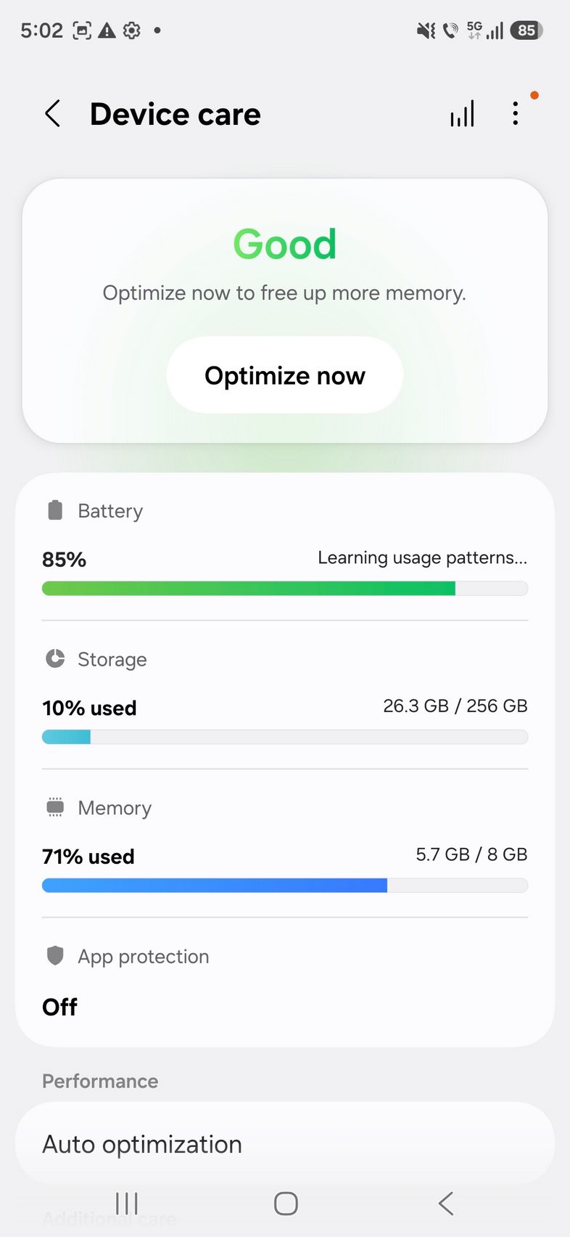Open the three-dot more options menu

click(x=515, y=114)
